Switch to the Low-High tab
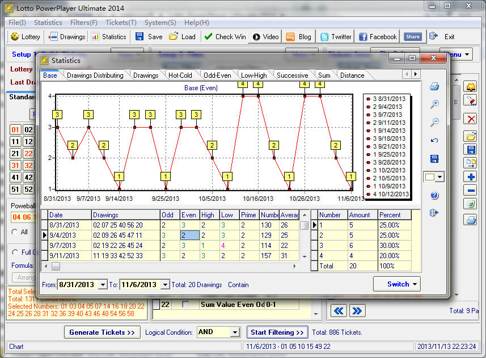 coord(254,75)
